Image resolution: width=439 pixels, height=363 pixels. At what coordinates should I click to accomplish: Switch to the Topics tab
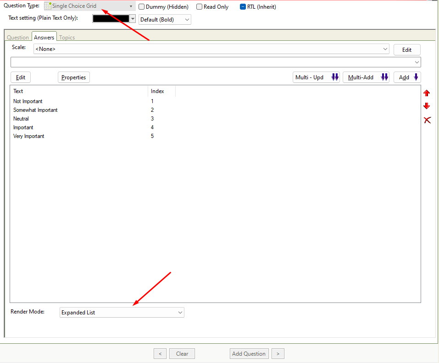point(67,37)
